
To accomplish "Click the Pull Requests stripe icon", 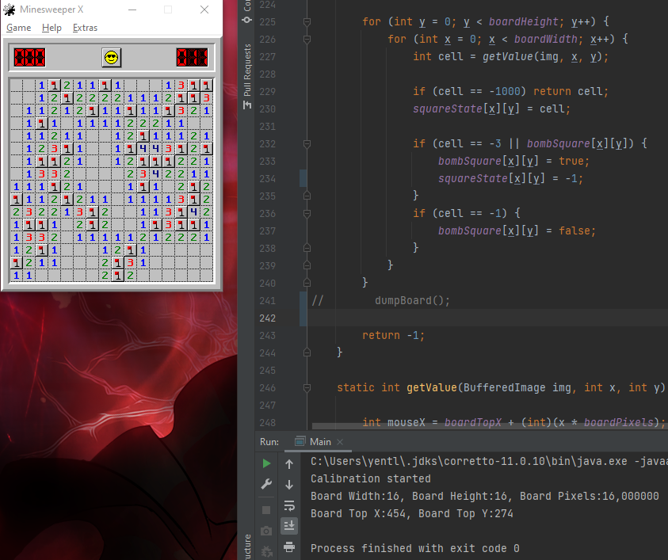I will coord(247,105).
